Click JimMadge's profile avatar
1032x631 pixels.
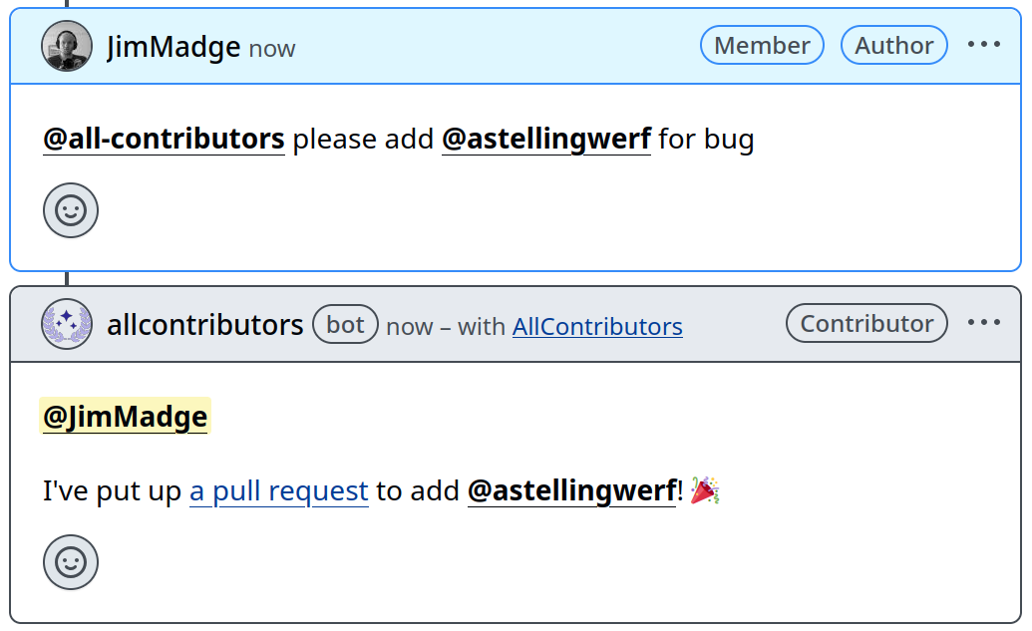pyautogui.click(x=67, y=46)
